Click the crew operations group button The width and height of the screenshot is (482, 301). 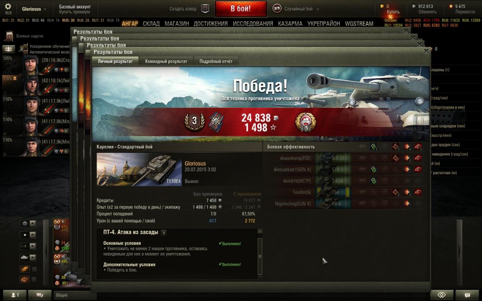tap(9, 49)
